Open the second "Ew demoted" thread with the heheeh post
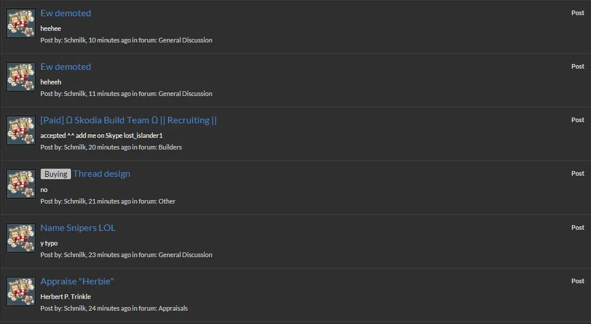591x324 pixels. pos(66,67)
